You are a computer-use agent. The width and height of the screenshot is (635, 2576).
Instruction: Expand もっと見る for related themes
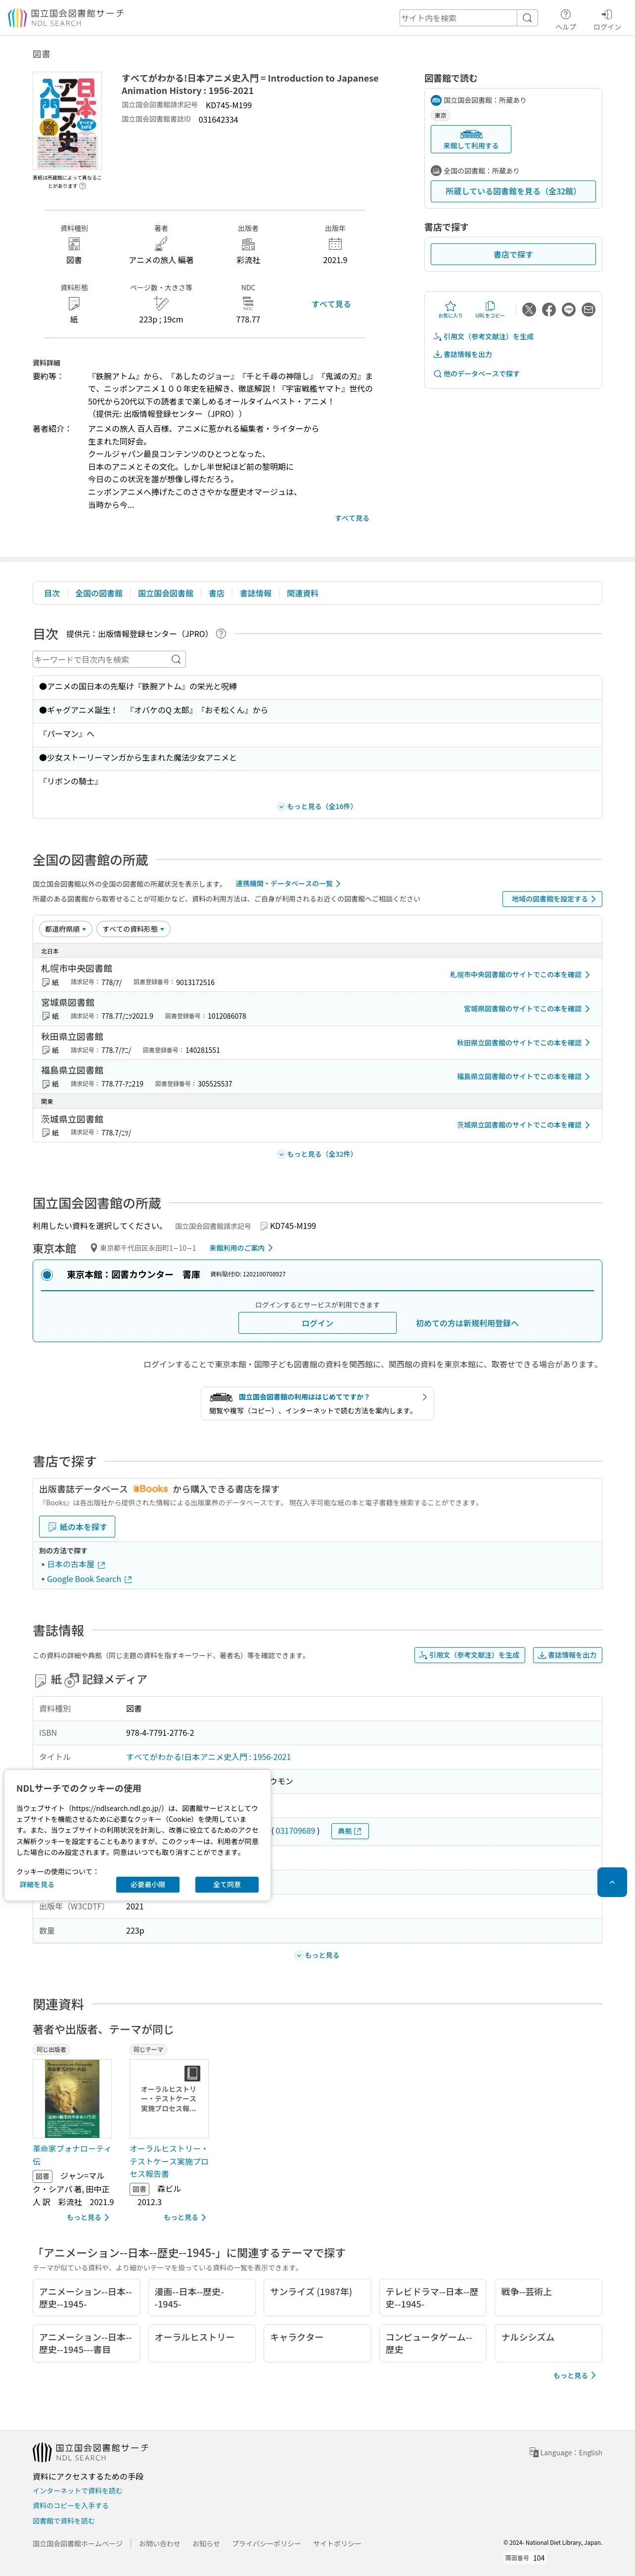574,2375
